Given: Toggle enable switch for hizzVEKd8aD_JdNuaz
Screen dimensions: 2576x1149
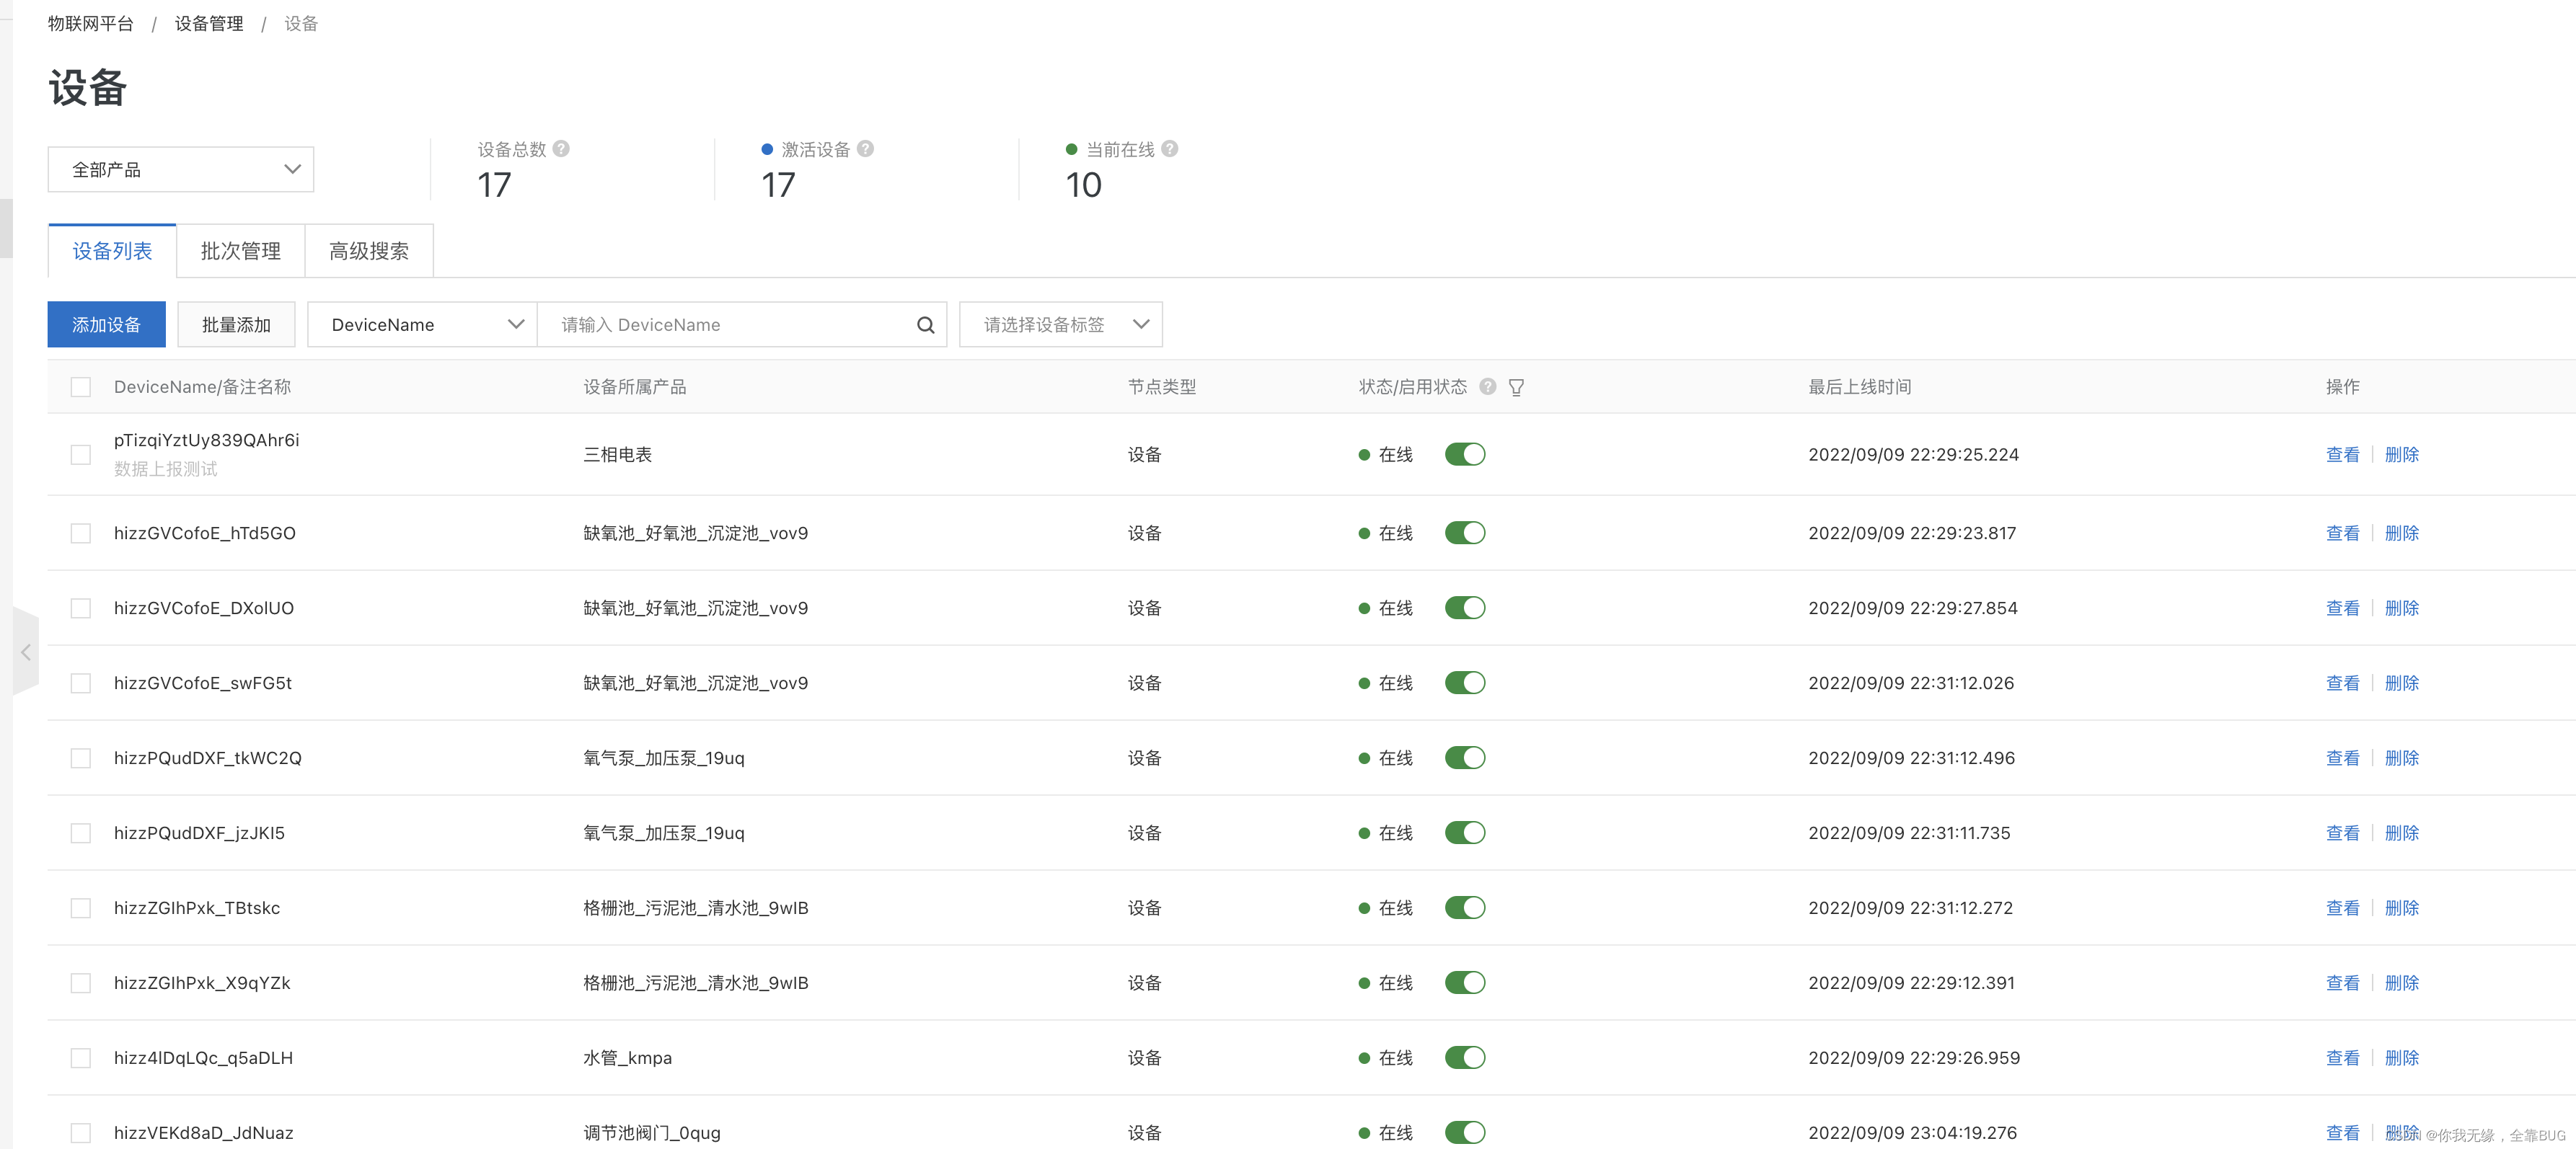Looking at the screenshot, I should tap(1465, 1133).
